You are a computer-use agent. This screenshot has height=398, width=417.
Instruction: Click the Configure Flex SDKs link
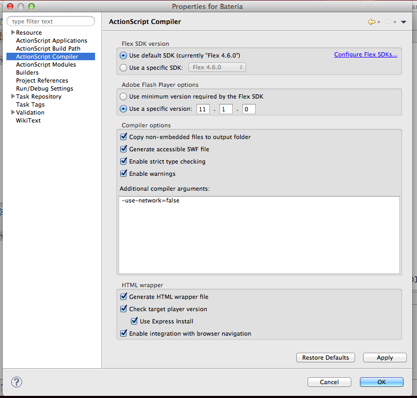coord(366,54)
